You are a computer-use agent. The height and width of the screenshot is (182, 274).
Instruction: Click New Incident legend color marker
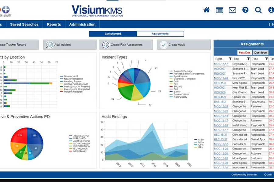coord(61,76)
